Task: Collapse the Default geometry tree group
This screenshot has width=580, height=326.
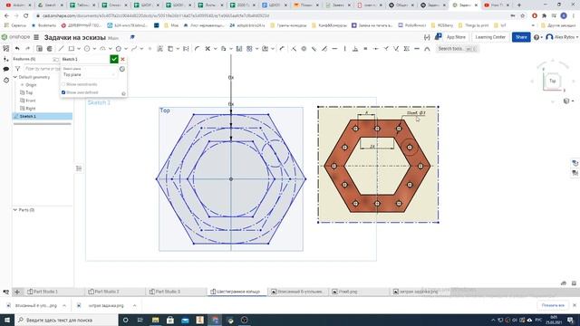Action: tap(15, 77)
